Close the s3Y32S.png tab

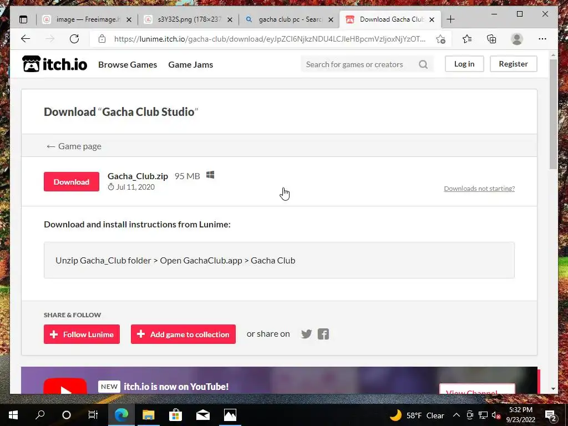[230, 20]
